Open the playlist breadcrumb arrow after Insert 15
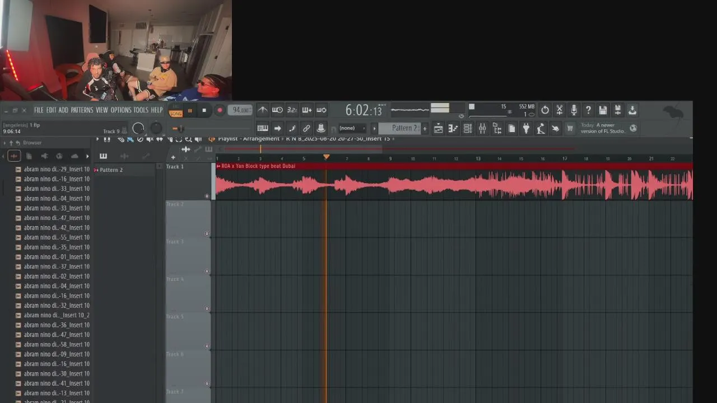 tap(393, 139)
